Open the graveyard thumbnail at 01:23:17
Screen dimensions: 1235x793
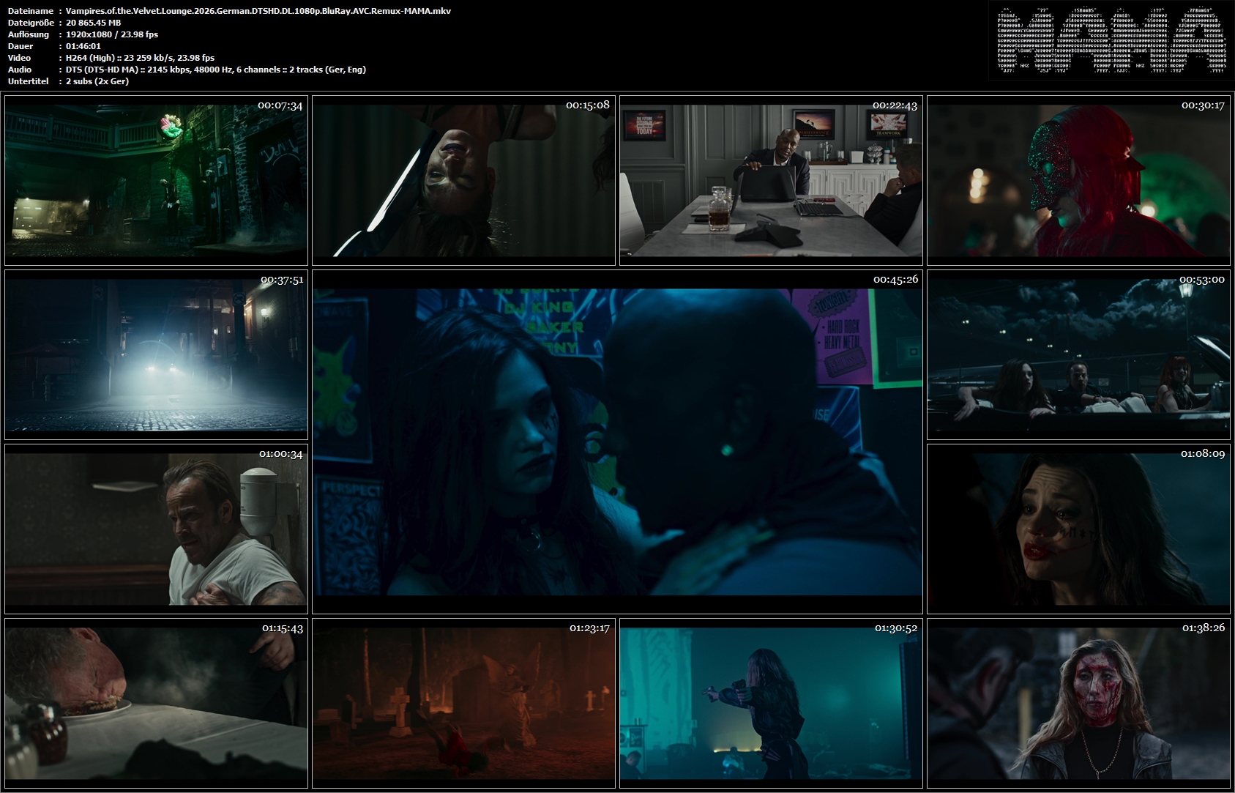coord(463,703)
